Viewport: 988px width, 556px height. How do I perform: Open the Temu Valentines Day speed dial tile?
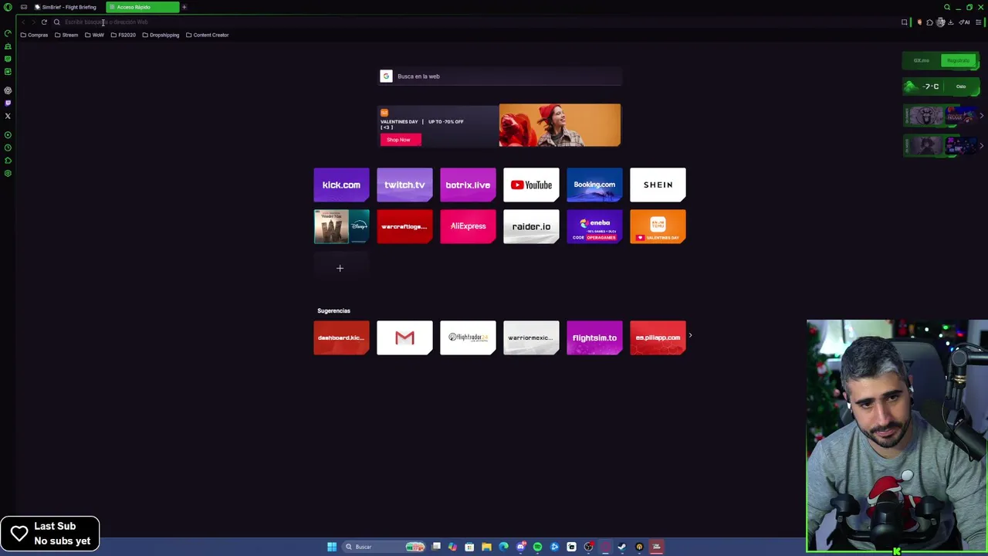[x=658, y=226]
